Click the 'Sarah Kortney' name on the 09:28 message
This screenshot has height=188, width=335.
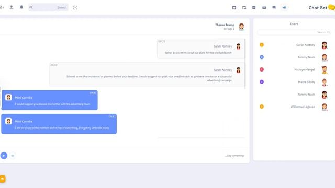point(222,70)
